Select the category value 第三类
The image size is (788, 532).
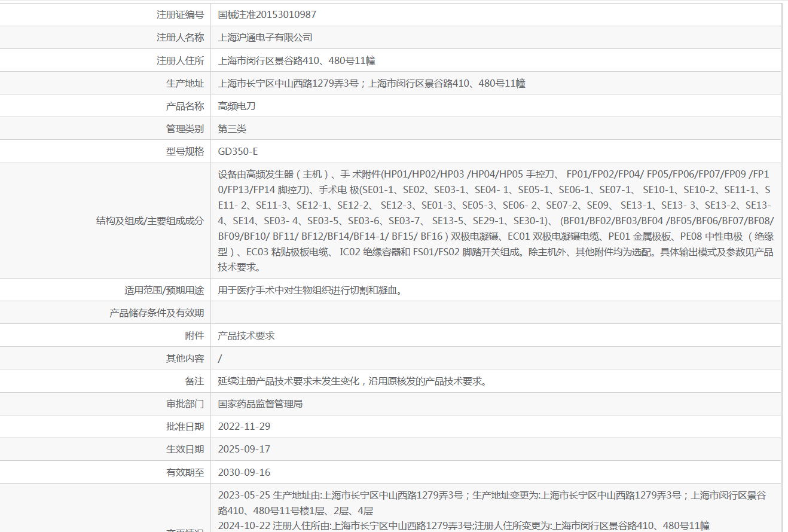232,129
